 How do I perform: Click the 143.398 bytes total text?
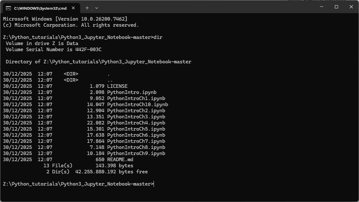tap(114, 166)
